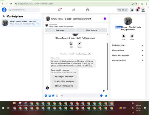Open the listing photo in the right panel
Screen dimensions: 149x115
point(128,21)
